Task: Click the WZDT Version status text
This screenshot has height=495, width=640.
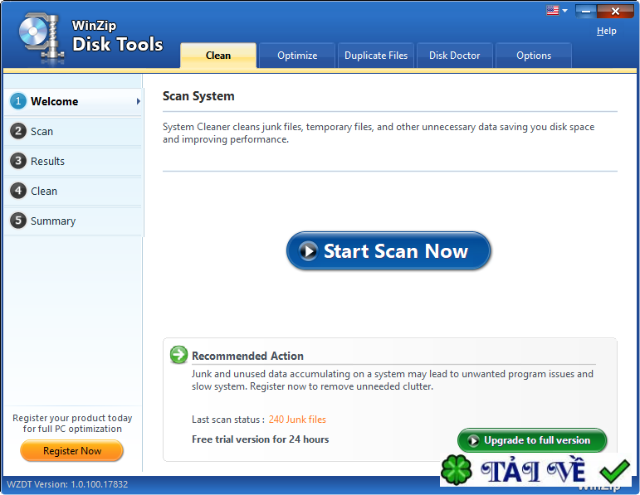Action: pyautogui.click(x=67, y=484)
